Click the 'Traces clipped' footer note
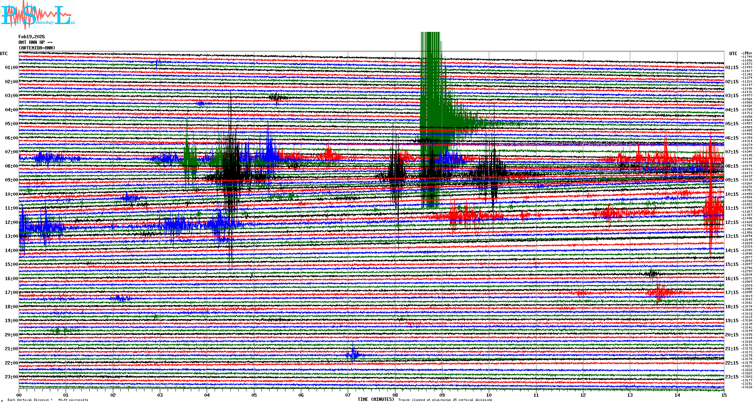This screenshot has width=754, height=405. pos(445,400)
